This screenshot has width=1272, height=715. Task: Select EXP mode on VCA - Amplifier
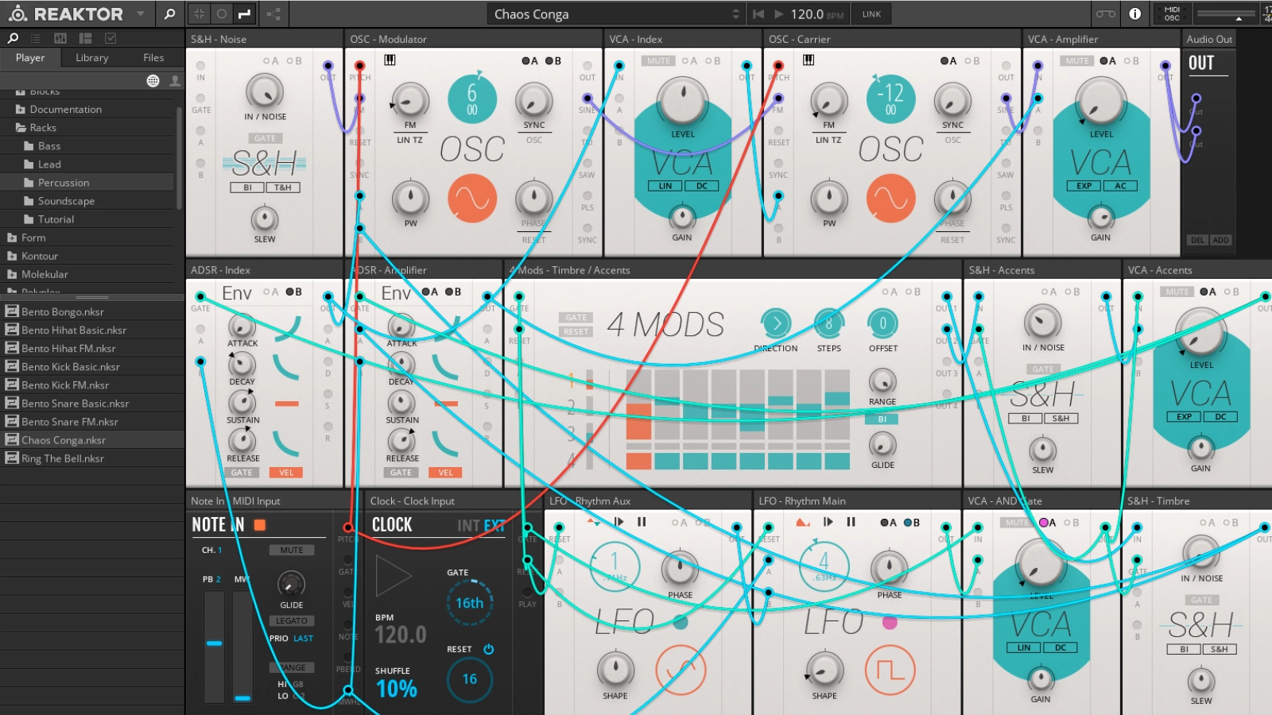tap(1084, 186)
